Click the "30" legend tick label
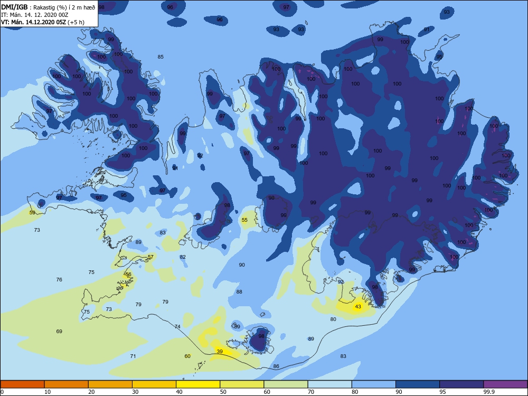The height and width of the screenshot is (396, 528). click(x=135, y=392)
